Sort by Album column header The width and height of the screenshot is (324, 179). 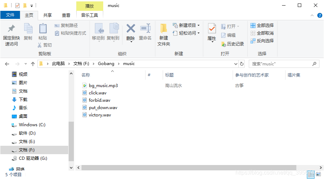click(294, 75)
